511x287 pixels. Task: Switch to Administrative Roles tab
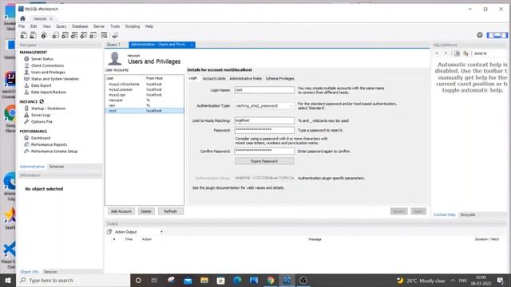[245, 78]
